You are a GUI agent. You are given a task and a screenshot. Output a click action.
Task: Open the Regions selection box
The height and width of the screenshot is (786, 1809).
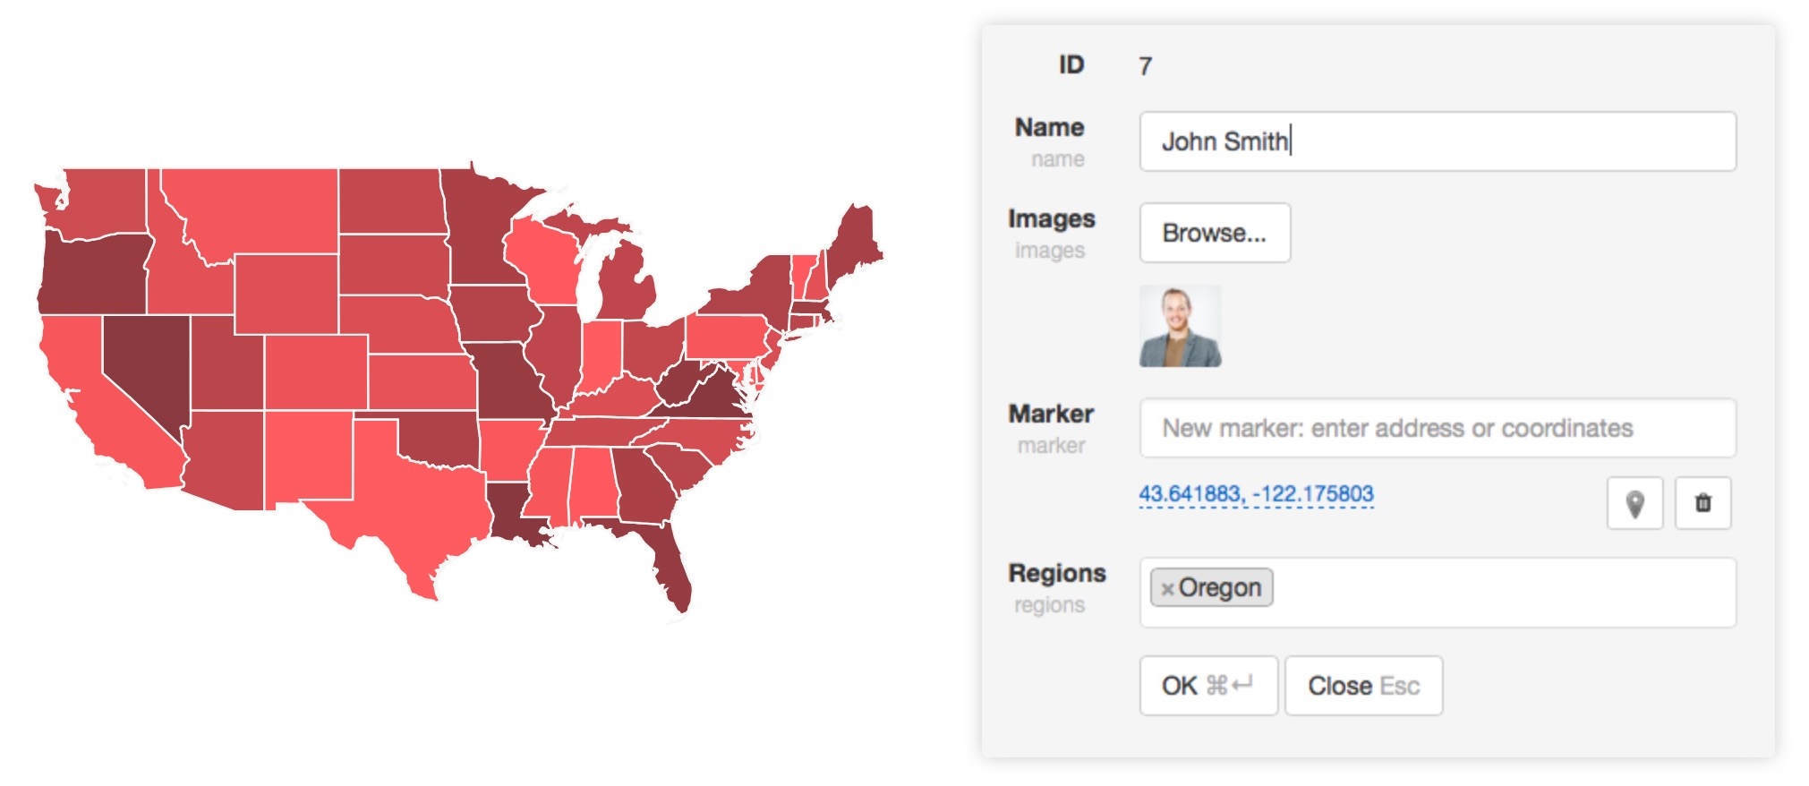click(1438, 593)
